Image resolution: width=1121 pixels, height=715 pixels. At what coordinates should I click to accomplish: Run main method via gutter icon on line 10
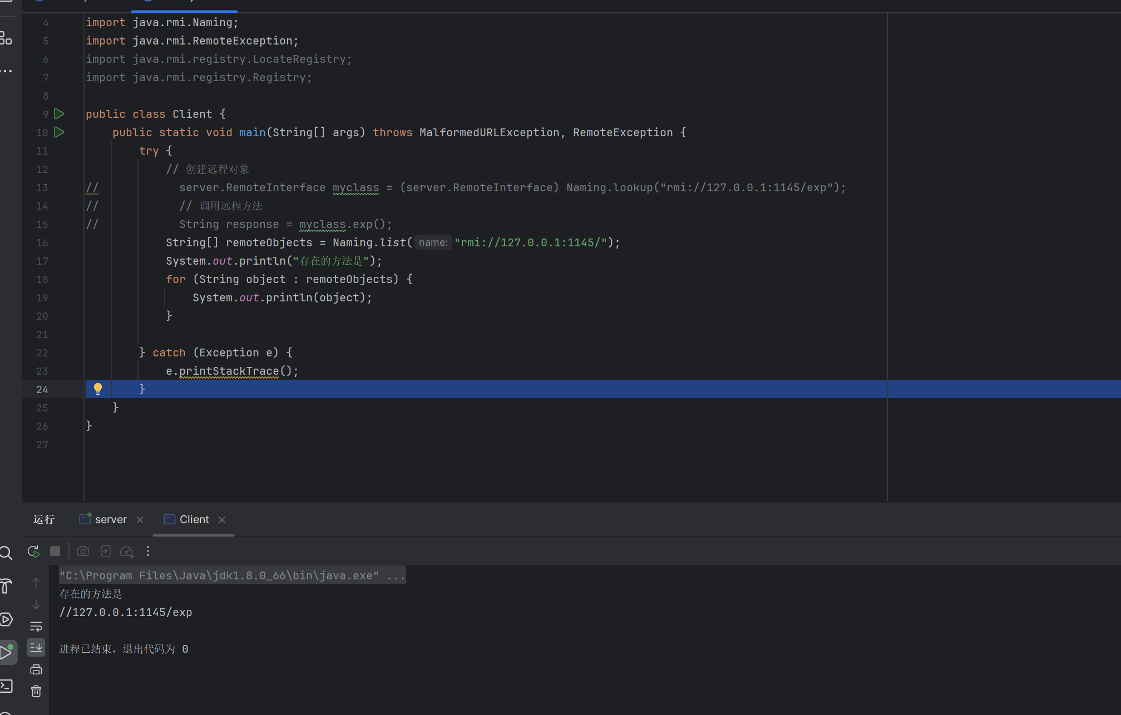point(60,132)
